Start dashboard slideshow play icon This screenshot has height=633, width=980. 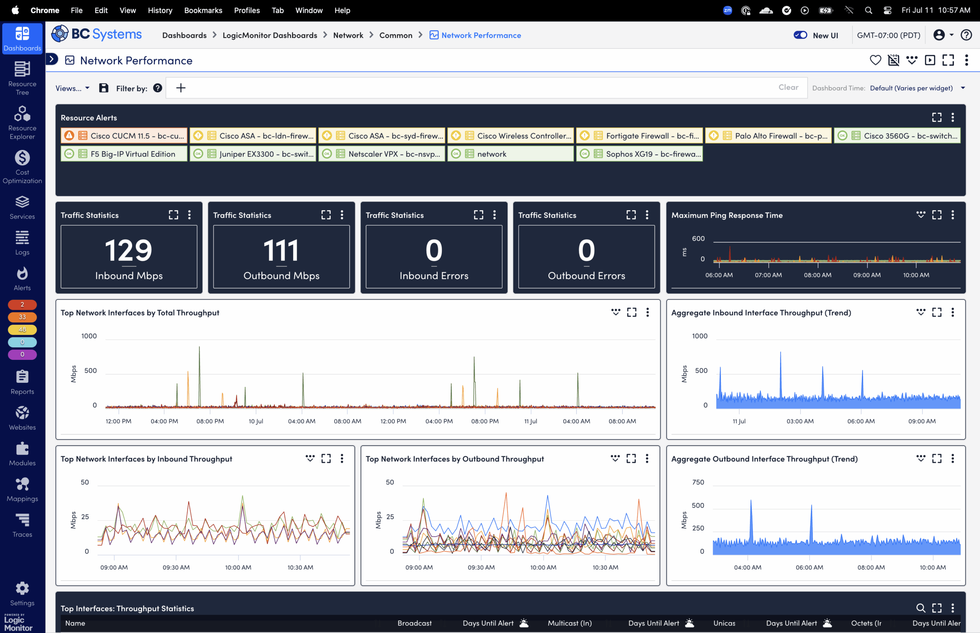(x=930, y=60)
